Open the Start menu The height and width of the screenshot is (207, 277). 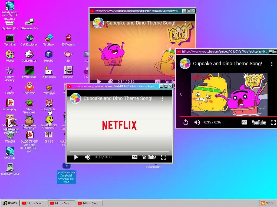10,203
